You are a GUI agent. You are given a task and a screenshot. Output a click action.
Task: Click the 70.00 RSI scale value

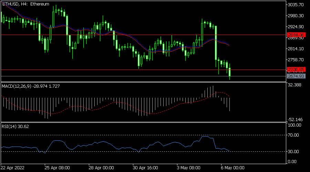(293, 135)
